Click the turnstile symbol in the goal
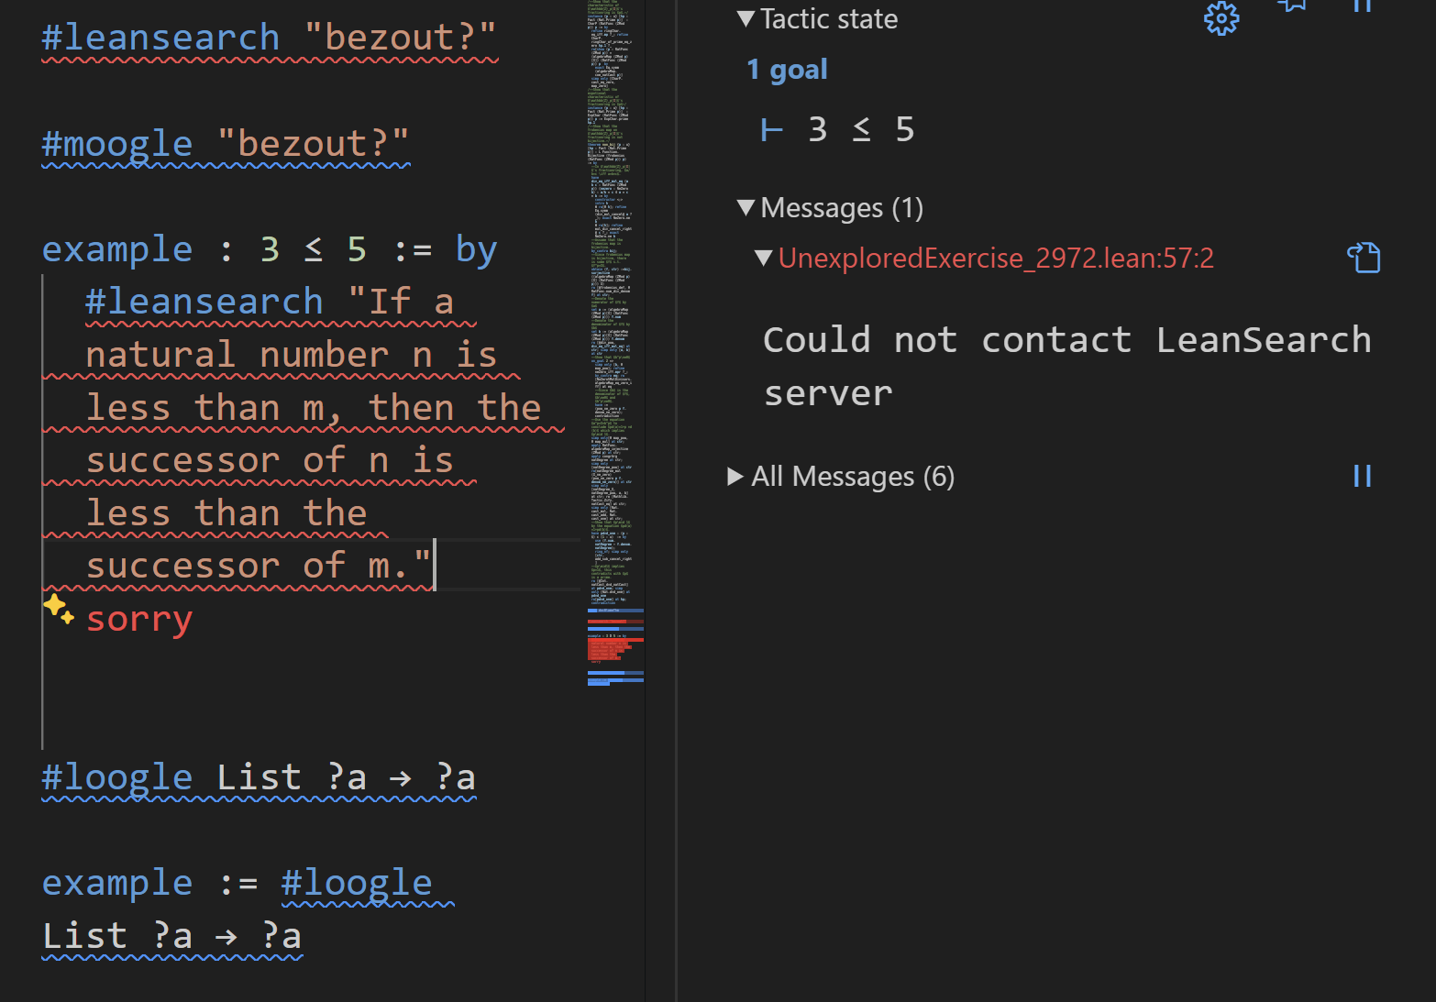The width and height of the screenshot is (1436, 1002). pyautogui.click(x=772, y=130)
